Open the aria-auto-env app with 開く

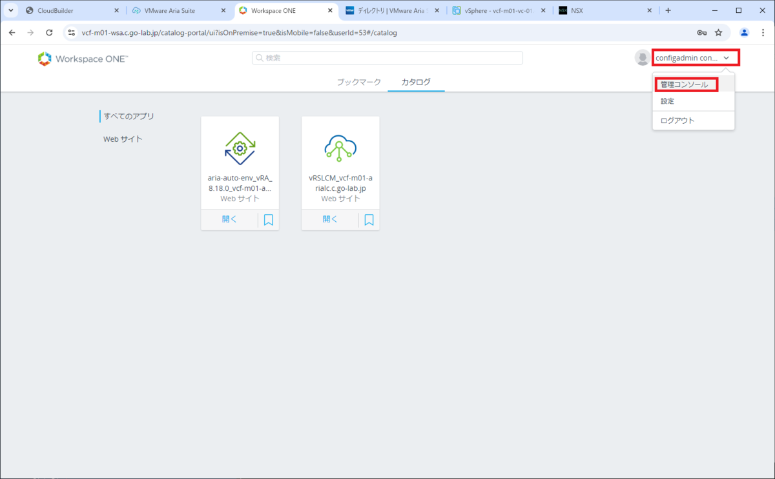(229, 220)
